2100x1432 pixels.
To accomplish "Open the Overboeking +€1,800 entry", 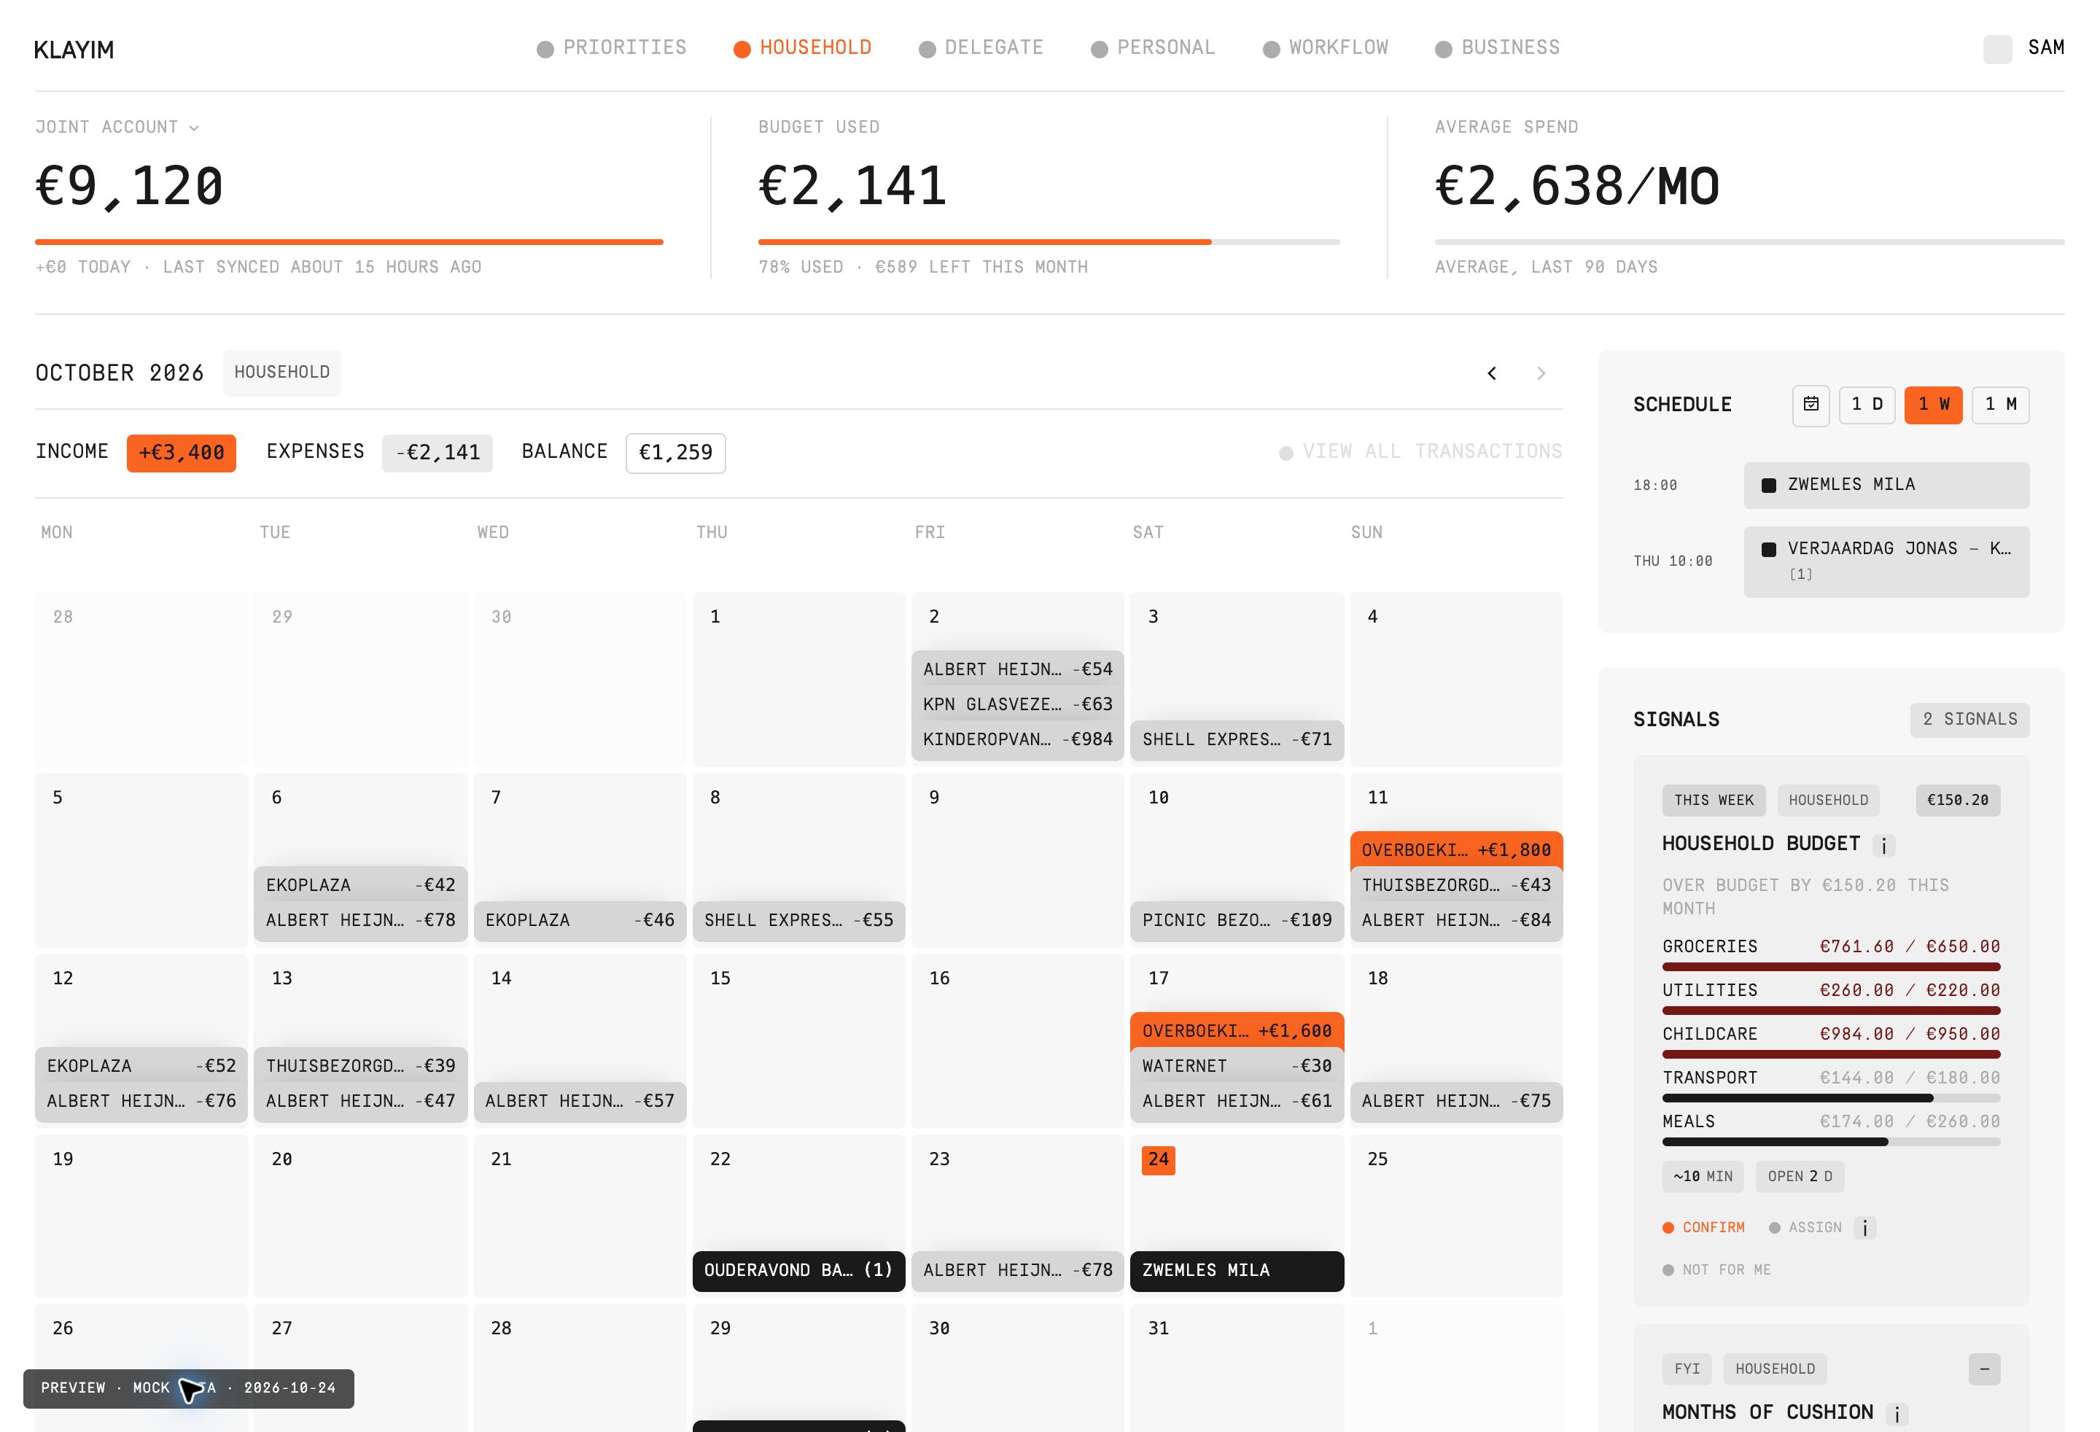I will click(1457, 850).
